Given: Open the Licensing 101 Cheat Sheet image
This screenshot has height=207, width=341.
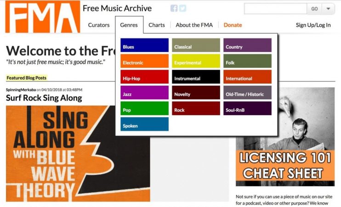Looking at the screenshot, I should tap(285, 137).
